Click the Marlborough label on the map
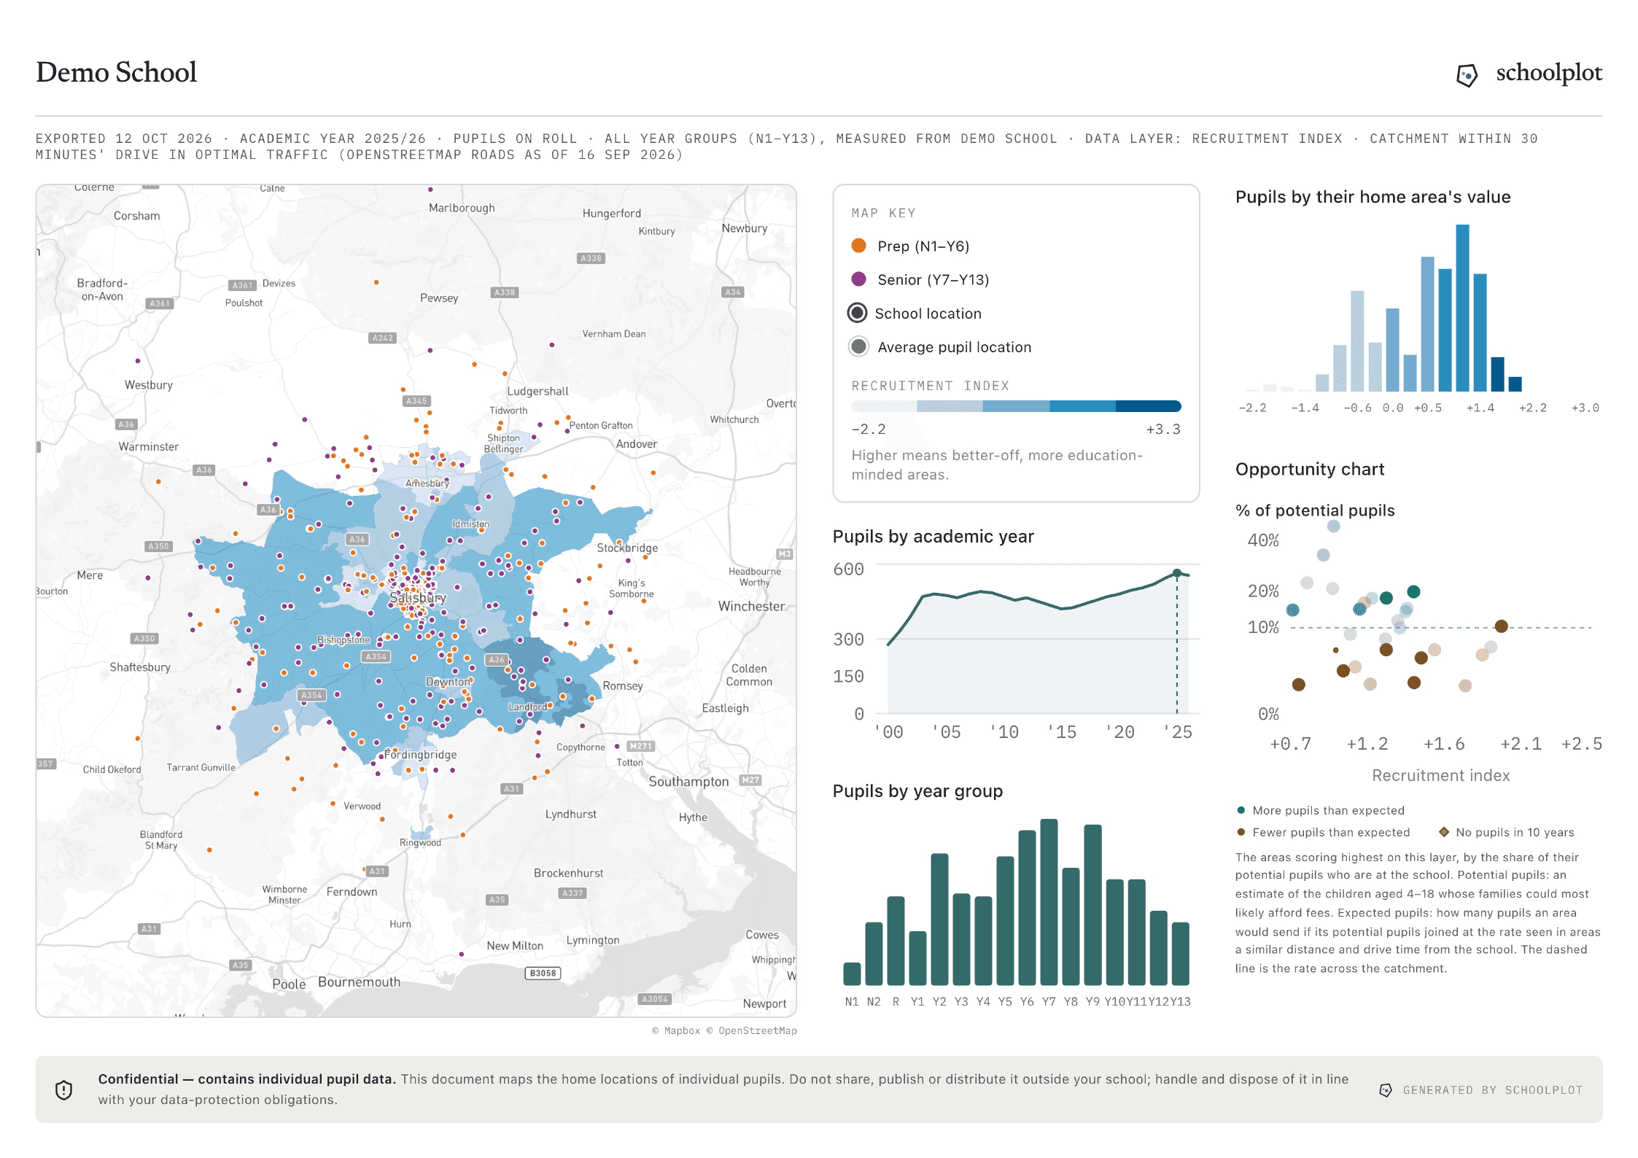Viewport: 1638px width, 1158px height. [x=462, y=208]
